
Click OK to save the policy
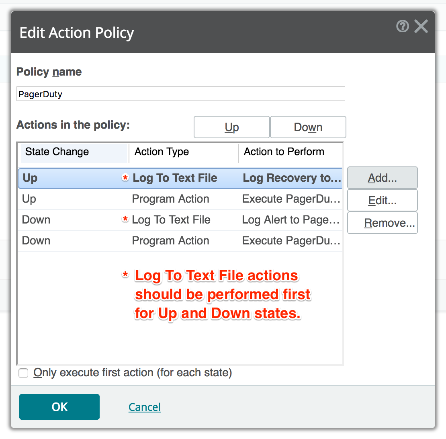click(59, 407)
